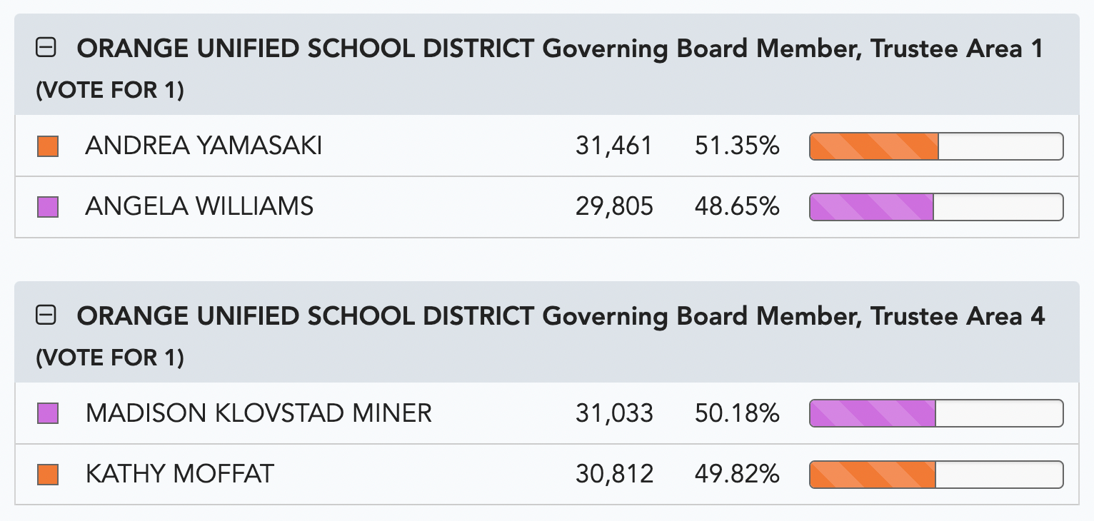Click Kathy Moffat's orange progress bar
The height and width of the screenshot is (521, 1094).
936,474
